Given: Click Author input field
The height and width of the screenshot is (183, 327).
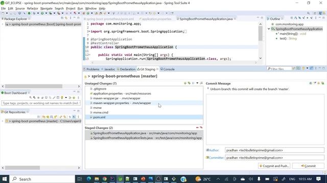Looking at the screenshot, I should [274, 150].
